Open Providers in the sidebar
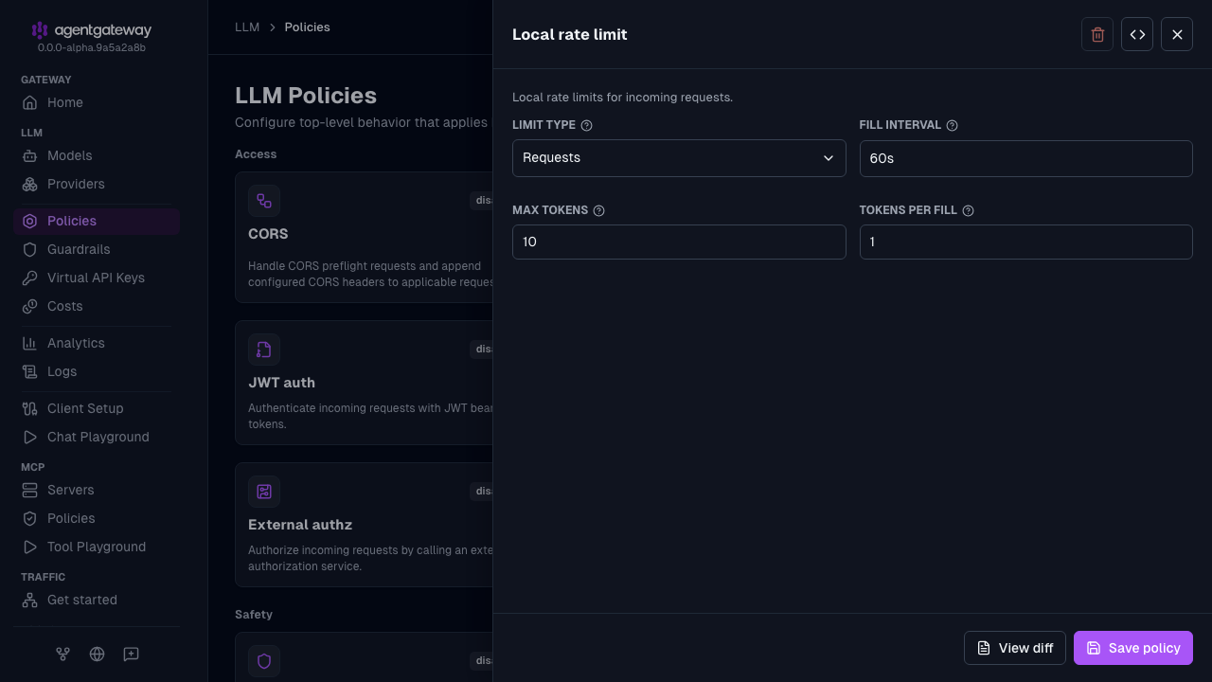Viewport: 1212px width, 682px height. (97, 184)
